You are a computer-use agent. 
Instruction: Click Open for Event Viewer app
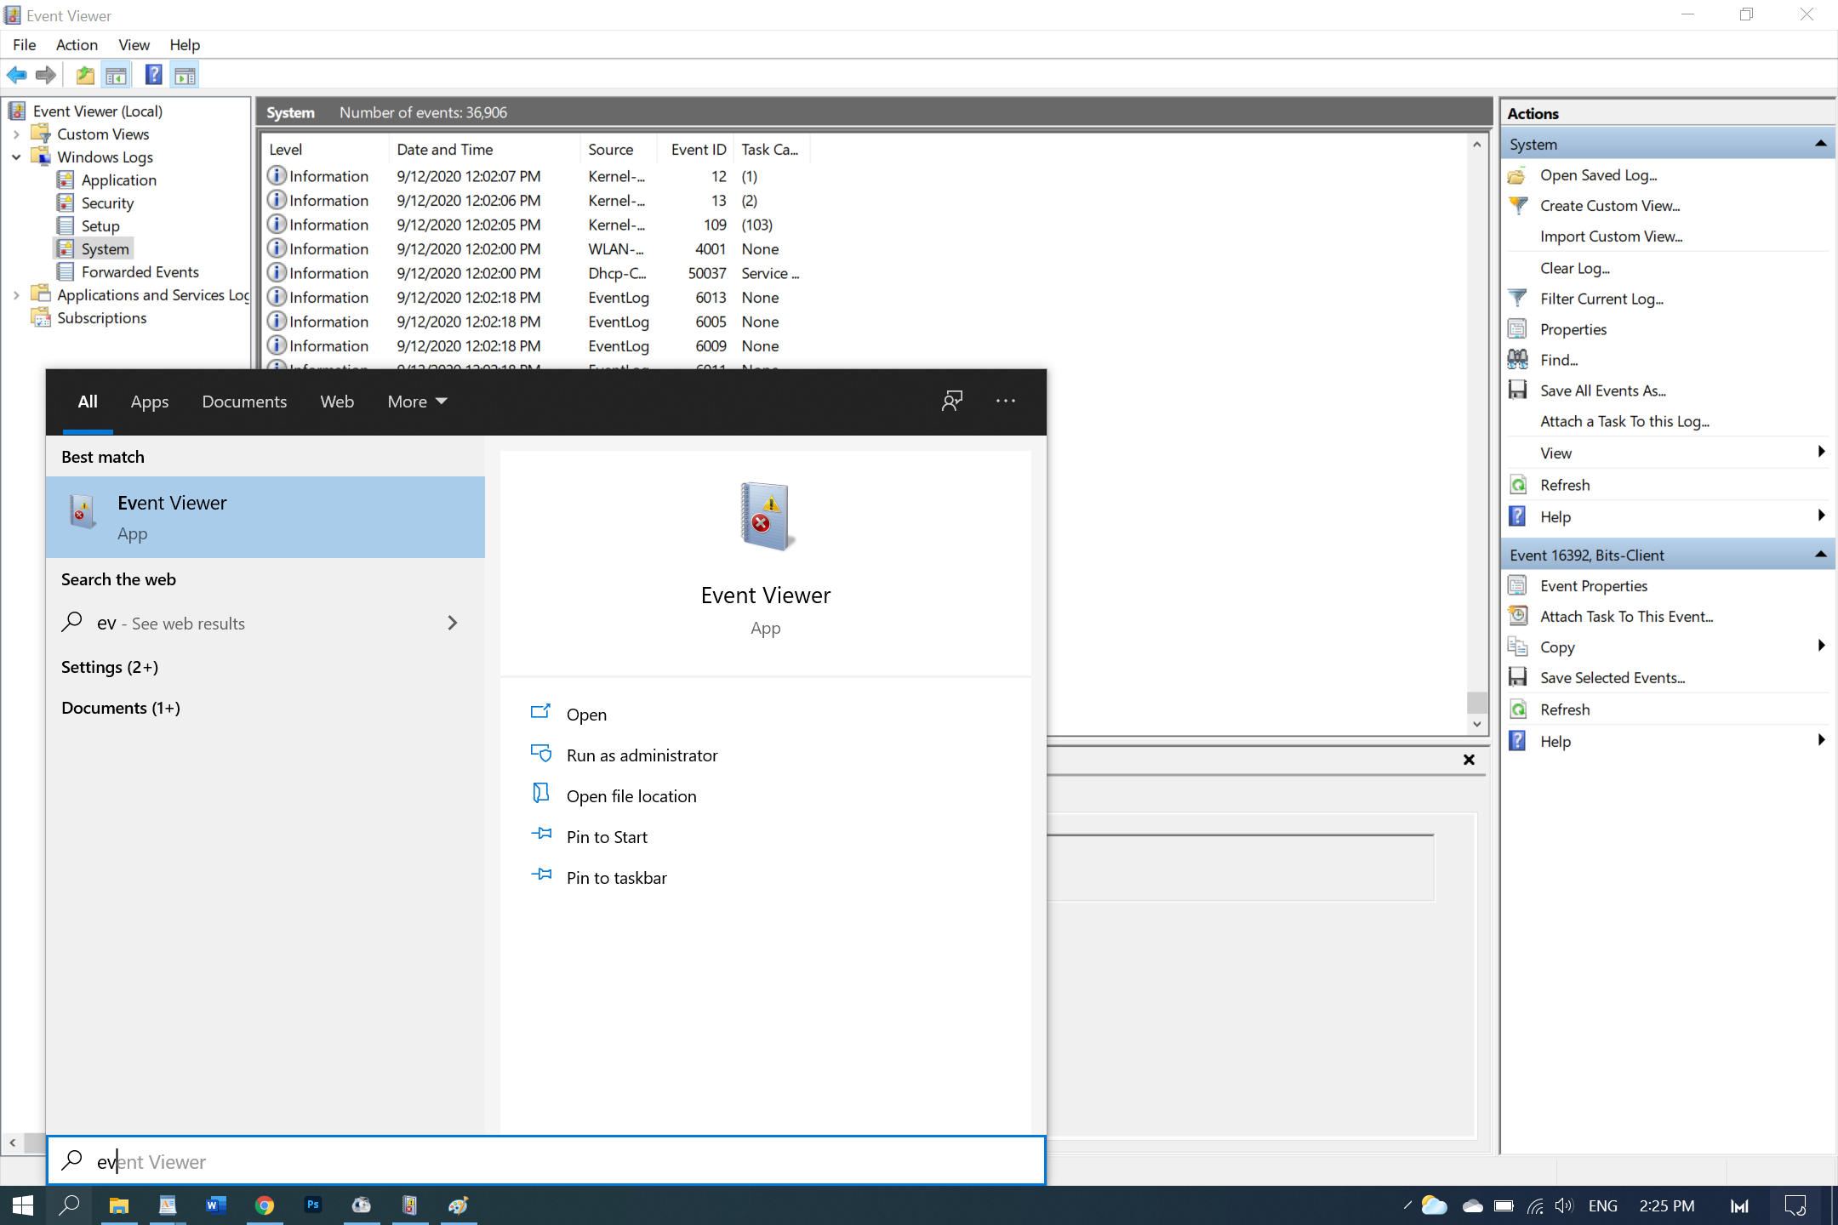(586, 715)
